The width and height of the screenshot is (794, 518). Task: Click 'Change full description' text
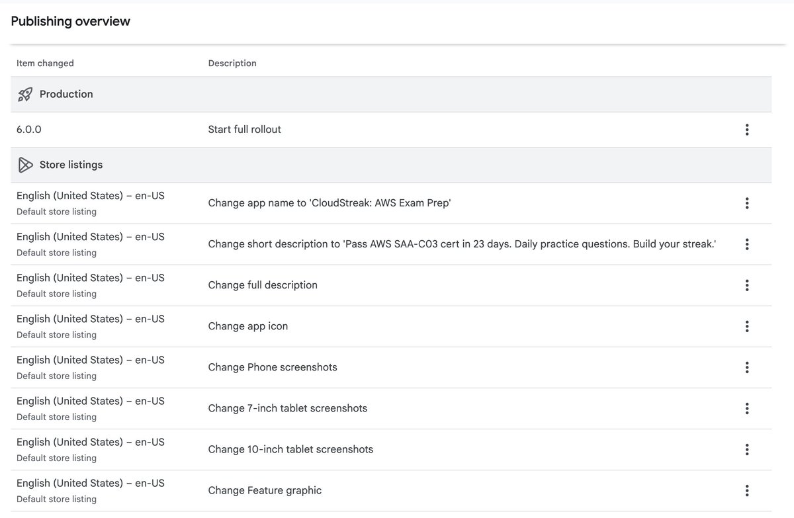pos(263,285)
